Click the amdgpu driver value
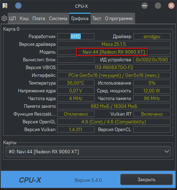Viewport: 177px width, 190px height. (152, 36)
